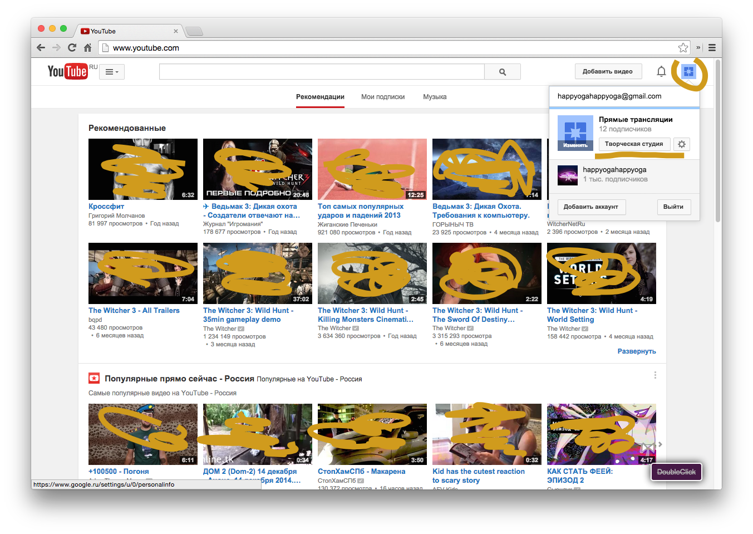The image size is (753, 534).
Task: Click the account avatar in header
Action: point(688,71)
